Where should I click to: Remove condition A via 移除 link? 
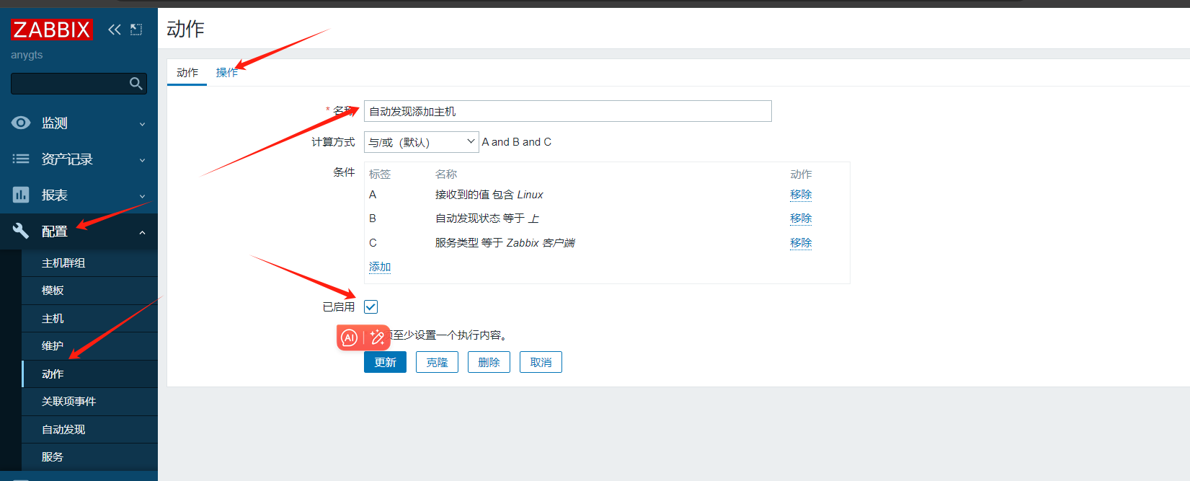(800, 195)
